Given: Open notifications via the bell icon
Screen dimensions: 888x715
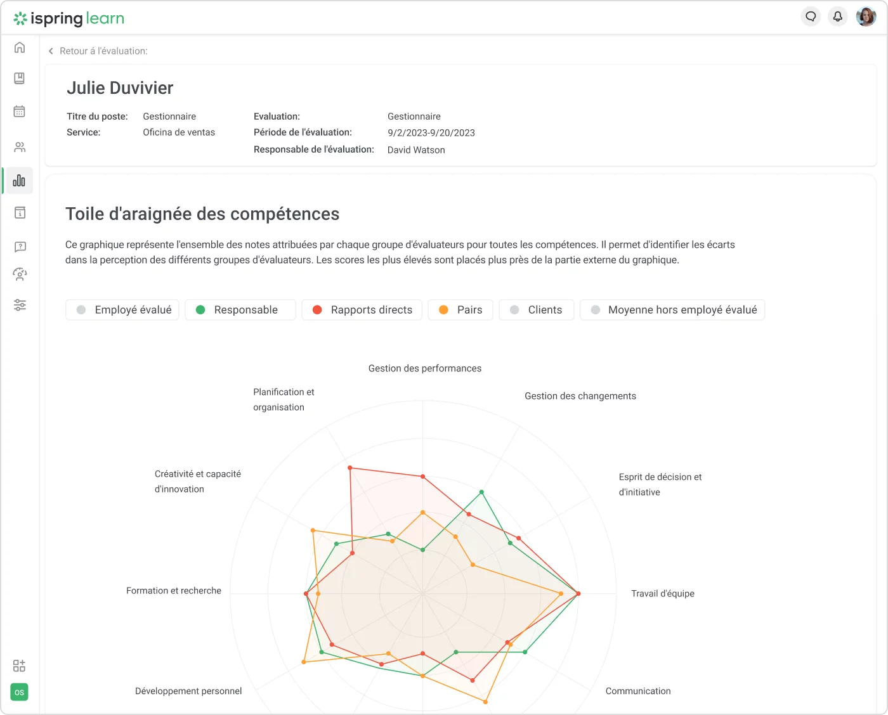Looking at the screenshot, I should coord(838,16).
